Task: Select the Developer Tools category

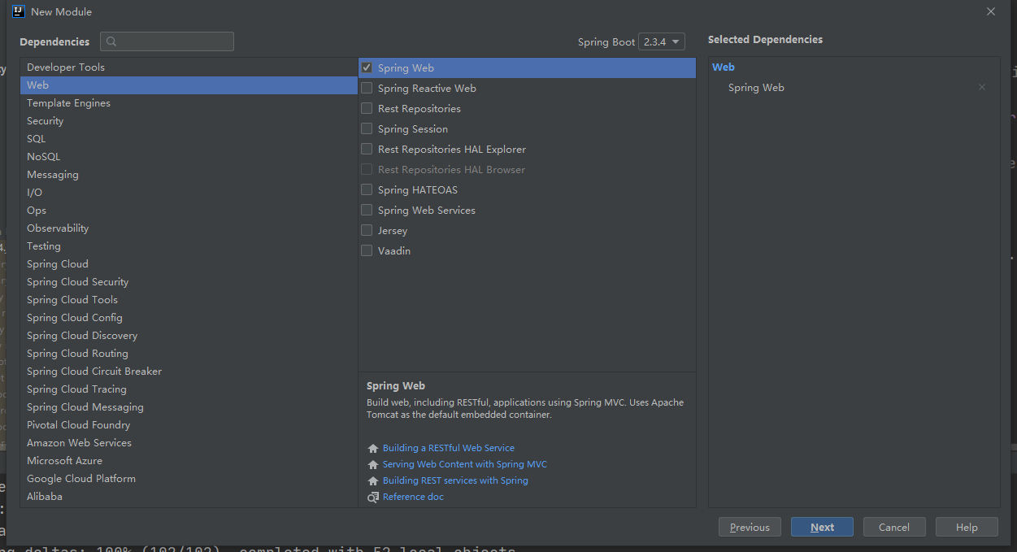Action: pyautogui.click(x=189, y=67)
